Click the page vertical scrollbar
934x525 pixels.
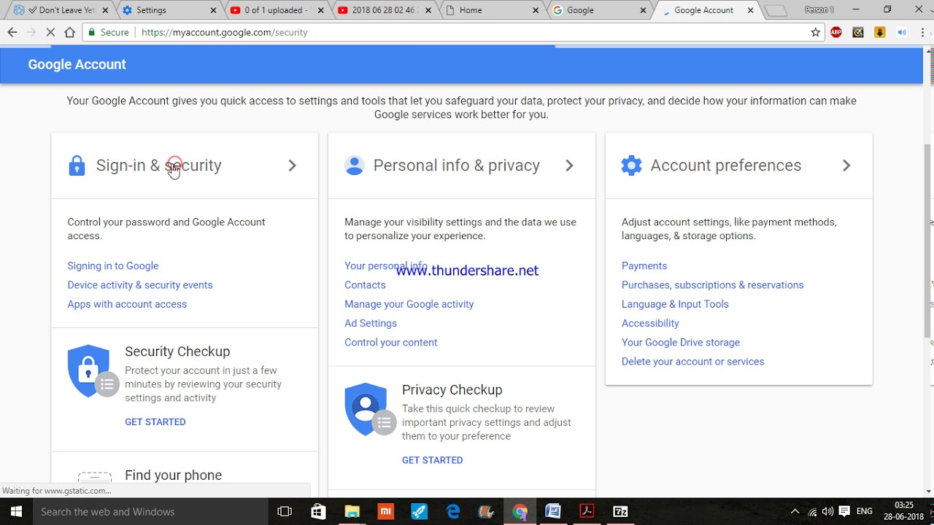(x=928, y=241)
